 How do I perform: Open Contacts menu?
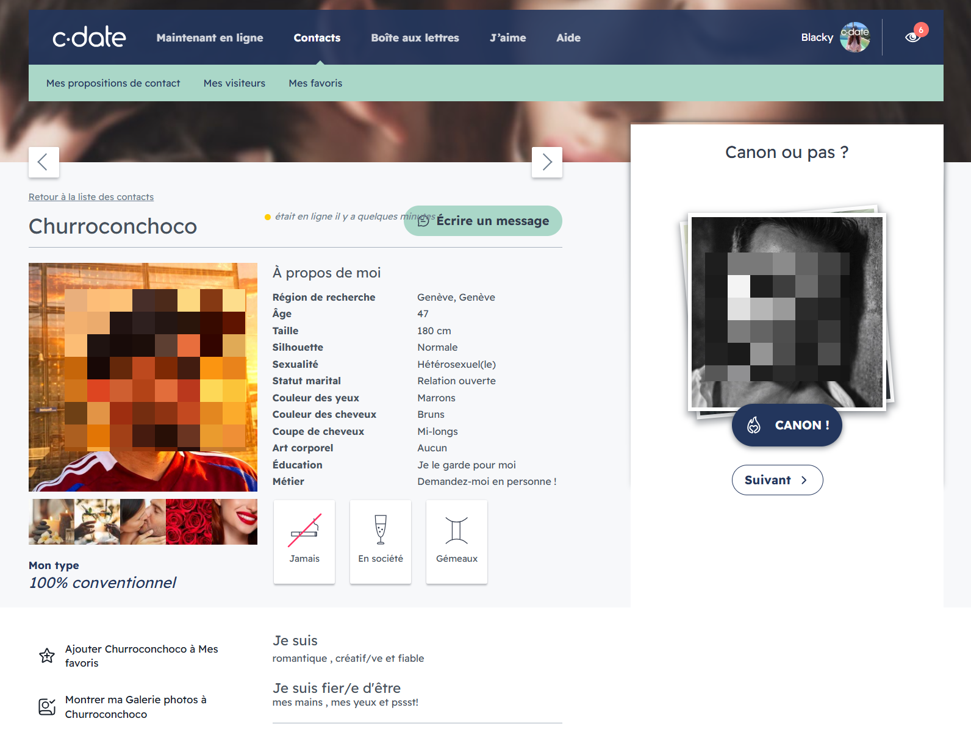coord(317,38)
